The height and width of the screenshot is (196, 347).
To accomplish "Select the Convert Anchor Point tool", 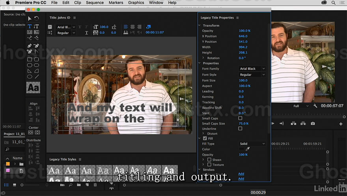I will pyautogui.click(x=37, y=51).
